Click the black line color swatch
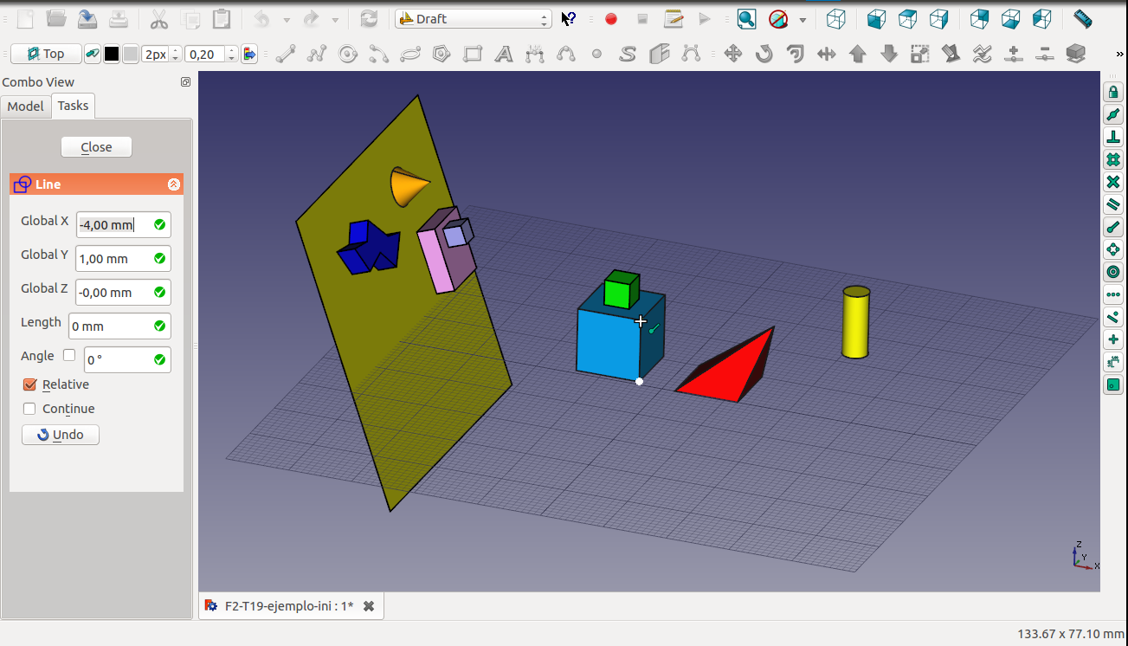Image resolution: width=1128 pixels, height=646 pixels. (112, 55)
